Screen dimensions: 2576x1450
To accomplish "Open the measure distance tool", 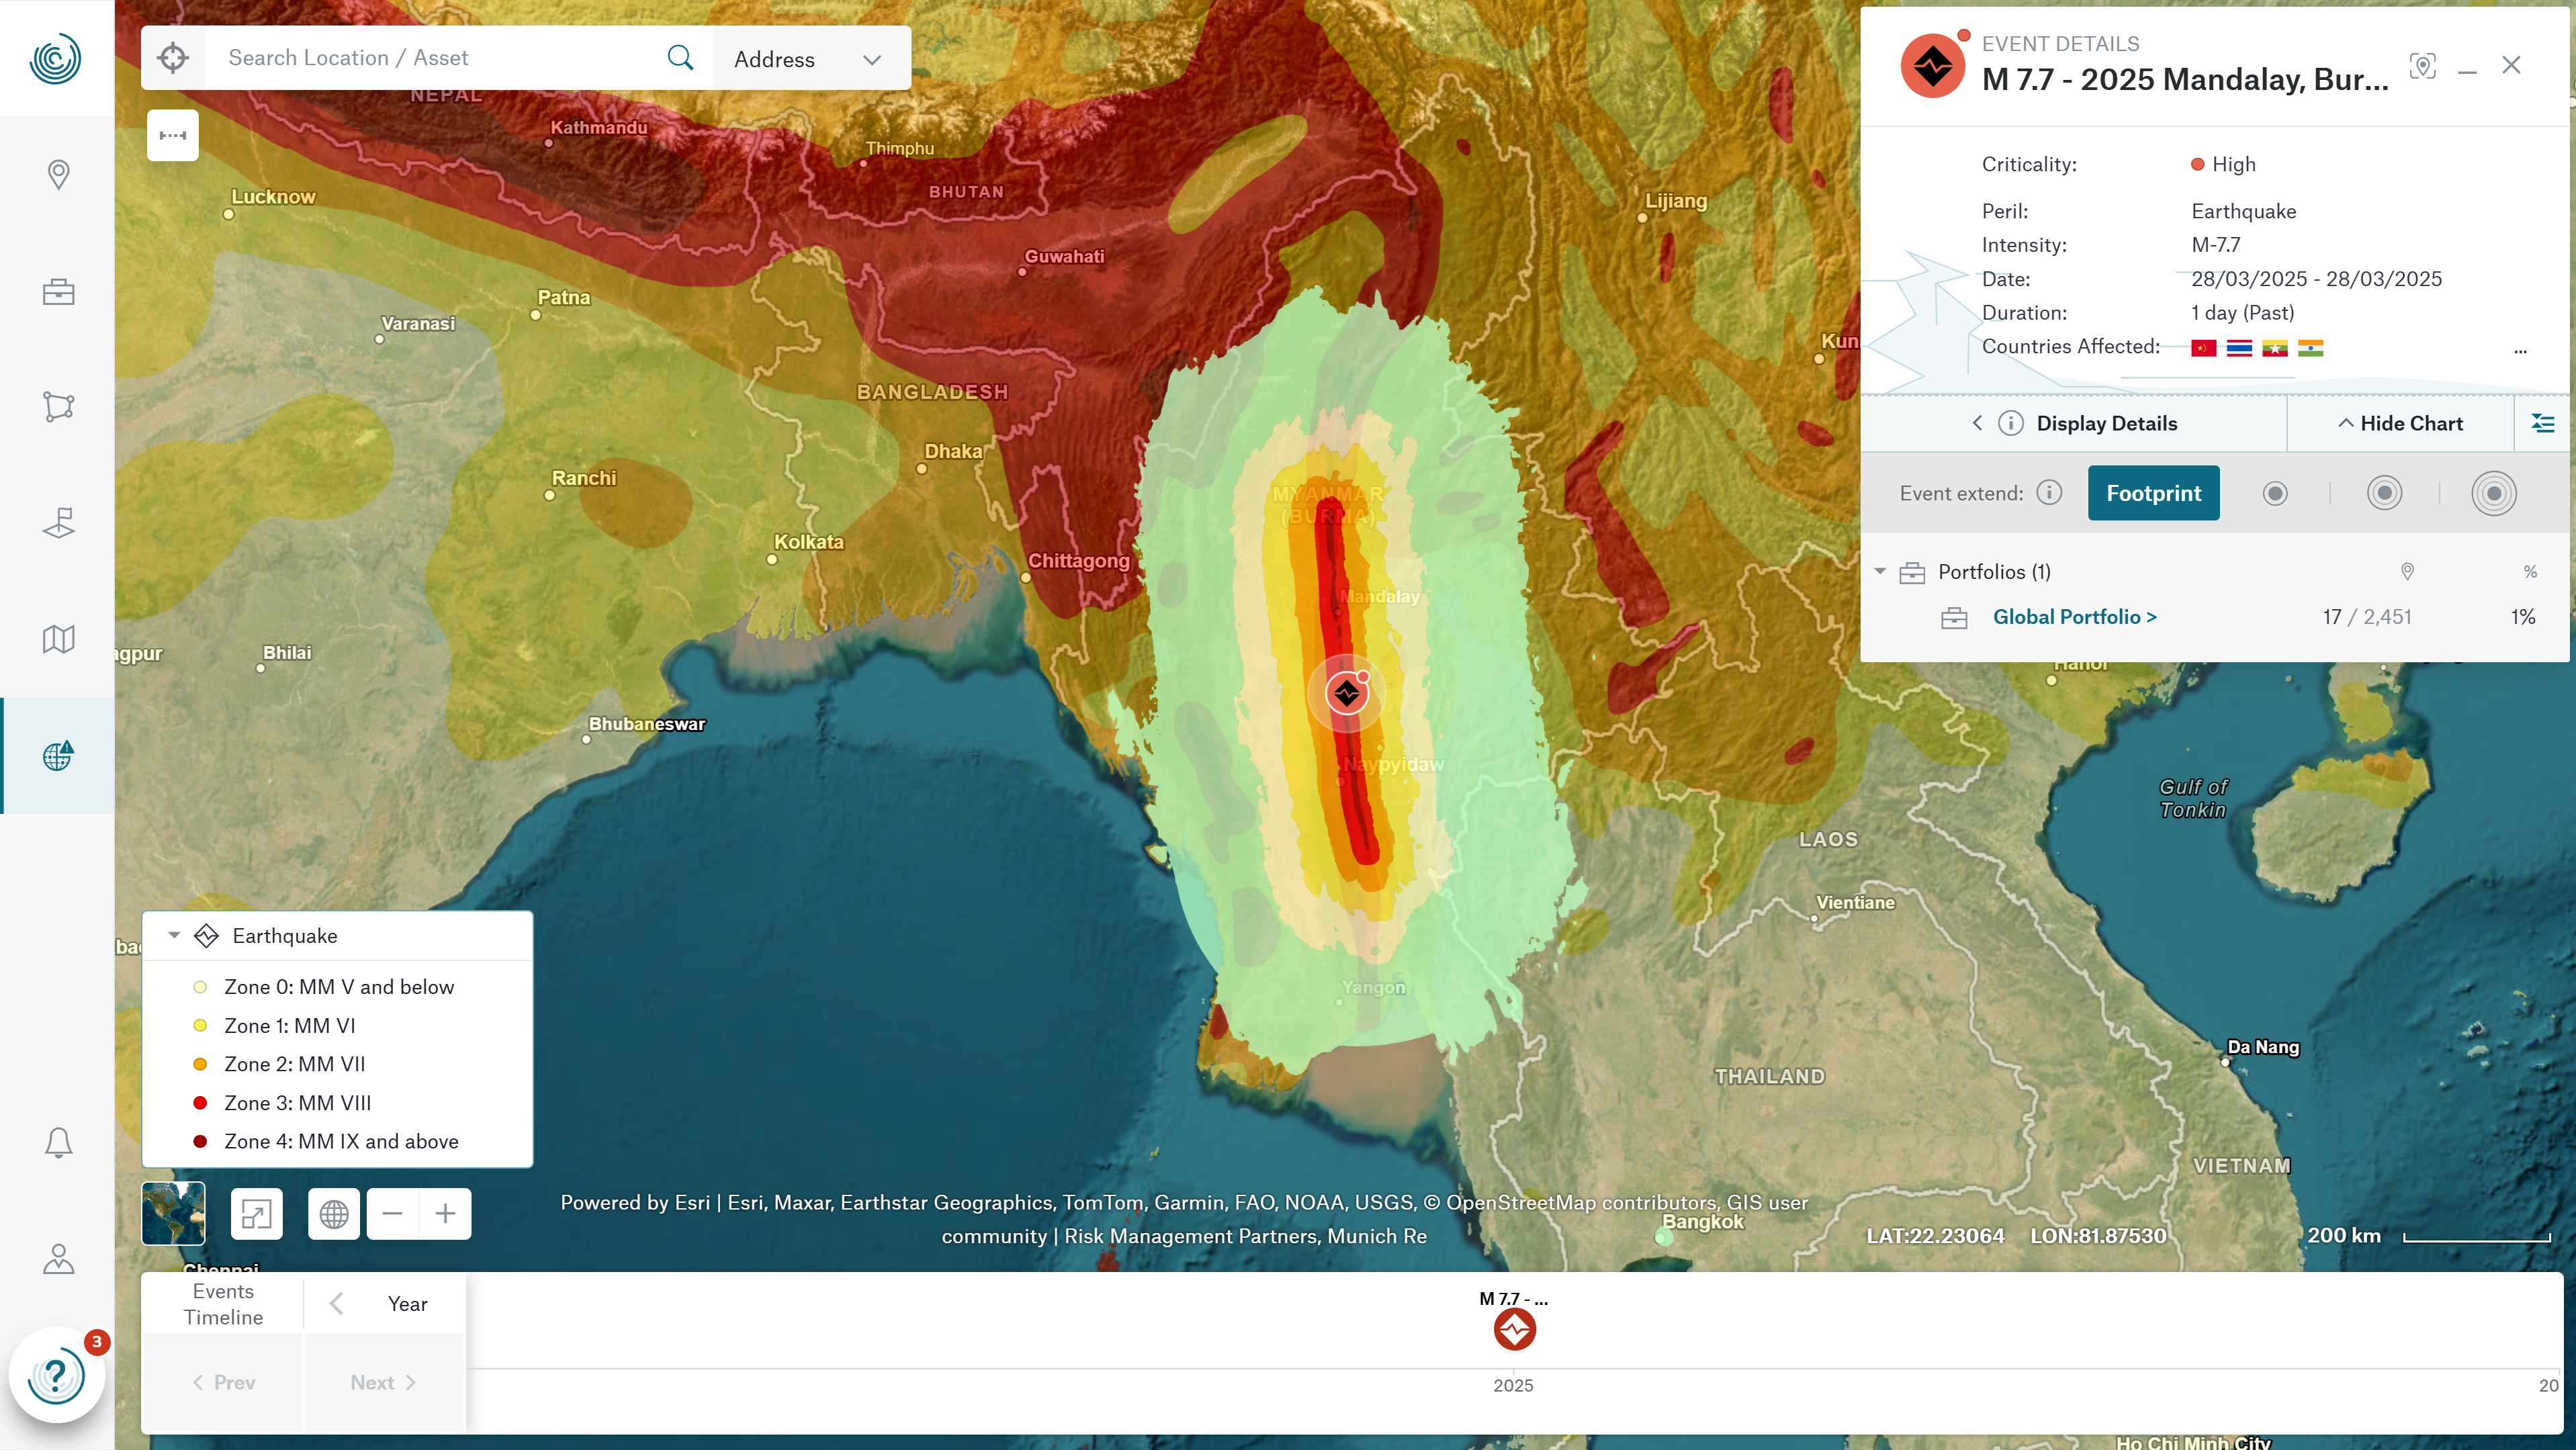I will pos(173,135).
